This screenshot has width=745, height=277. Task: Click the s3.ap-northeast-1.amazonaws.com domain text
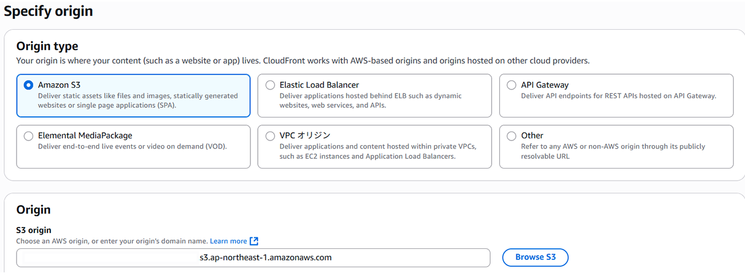click(x=265, y=258)
